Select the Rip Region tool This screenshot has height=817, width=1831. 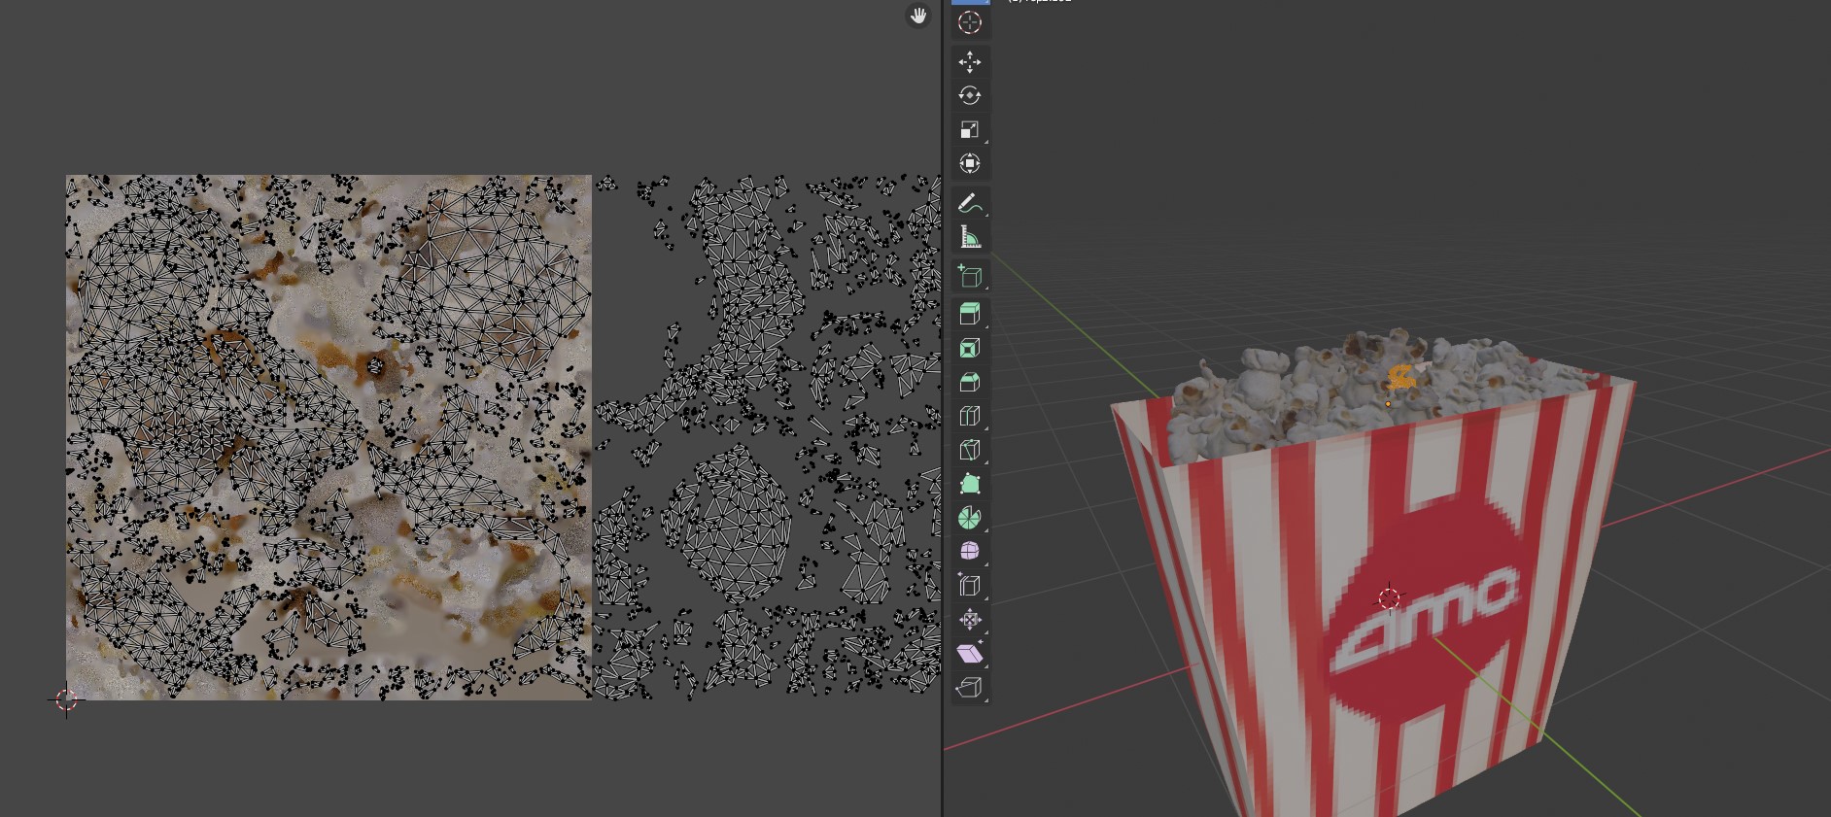point(969,688)
